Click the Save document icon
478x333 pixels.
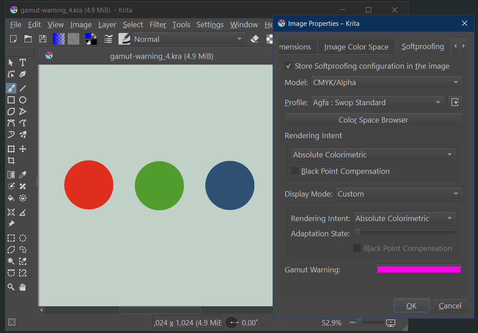(42, 39)
